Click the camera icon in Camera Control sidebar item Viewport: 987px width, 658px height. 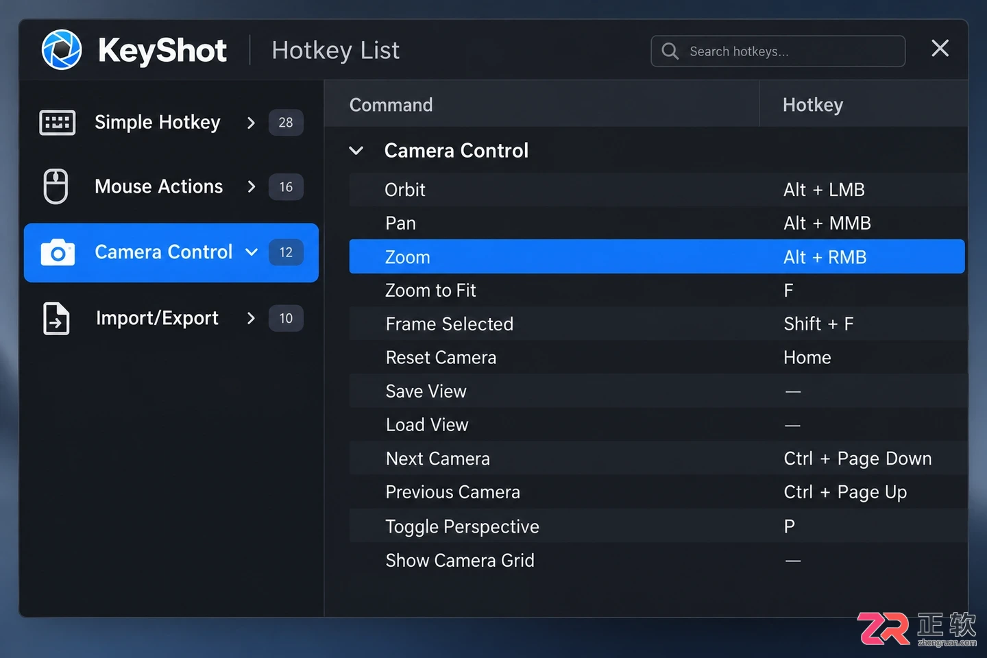[58, 252]
